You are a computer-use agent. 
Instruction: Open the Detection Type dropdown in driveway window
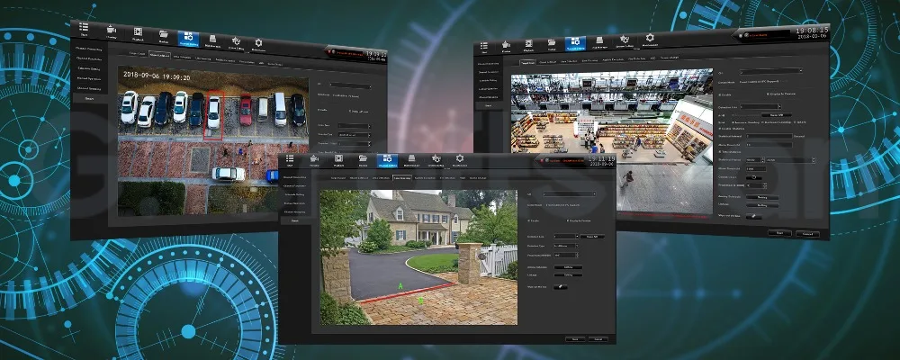coord(565,246)
